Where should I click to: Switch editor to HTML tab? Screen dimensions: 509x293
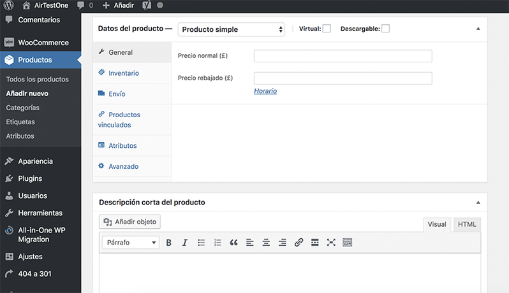click(467, 224)
